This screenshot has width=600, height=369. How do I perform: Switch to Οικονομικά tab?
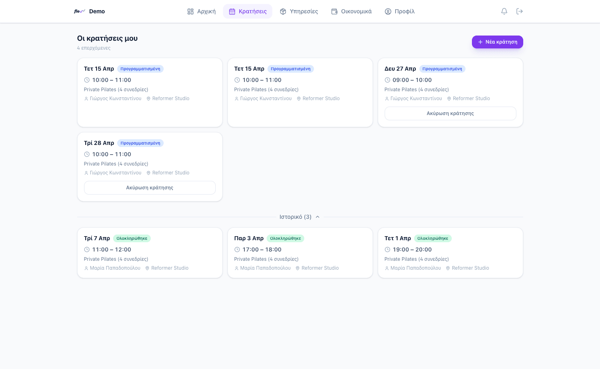pos(351,11)
